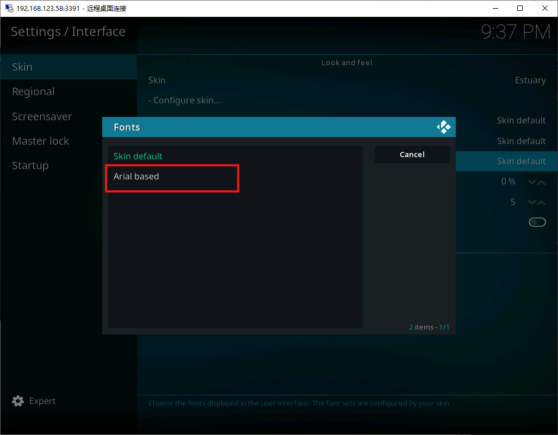Image resolution: width=558 pixels, height=435 pixels.
Task: Decrease the value 5 with down arrow
Action: click(x=532, y=202)
